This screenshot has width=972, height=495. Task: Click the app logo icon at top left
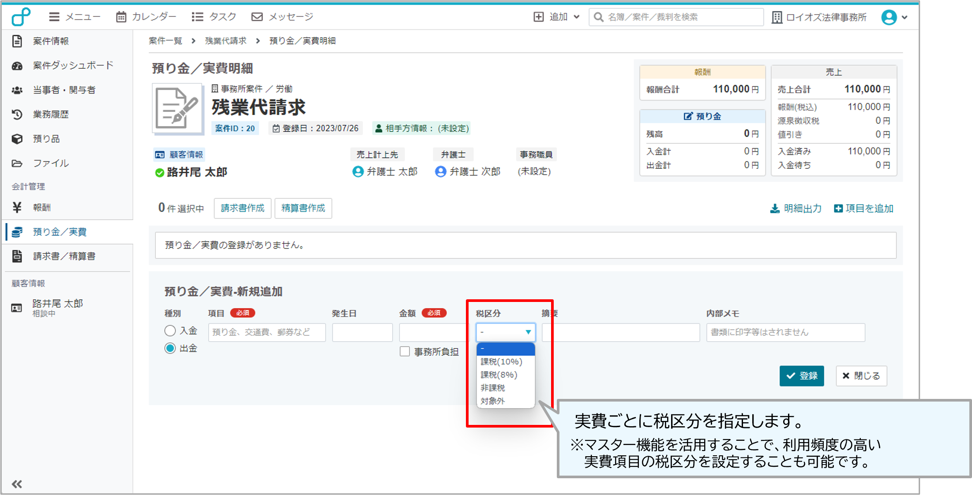click(x=21, y=17)
